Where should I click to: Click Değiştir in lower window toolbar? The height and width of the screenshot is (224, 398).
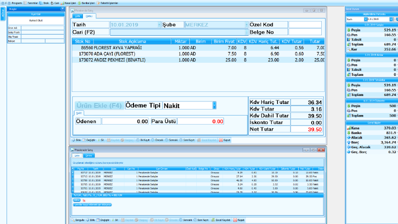(x=103, y=220)
